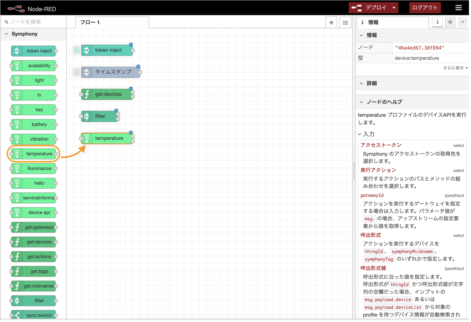Trigger タイムスタンプ node's inject button
The height and width of the screenshot is (322, 471).
point(76,72)
